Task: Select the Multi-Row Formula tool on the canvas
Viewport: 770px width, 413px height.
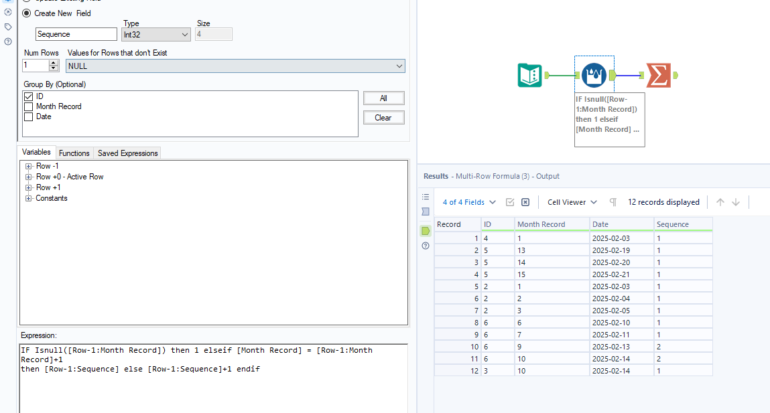Action: 594,75
